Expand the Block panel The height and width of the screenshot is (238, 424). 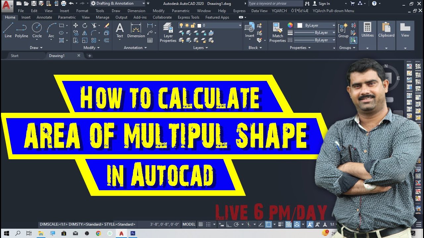255,48
